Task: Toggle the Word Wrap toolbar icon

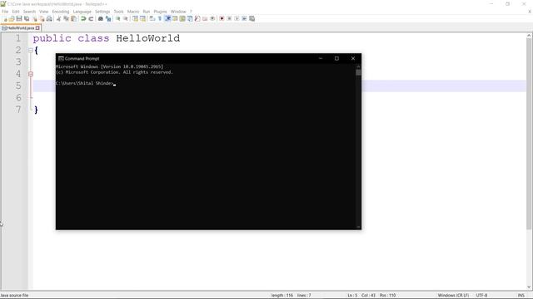Action: point(152,18)
